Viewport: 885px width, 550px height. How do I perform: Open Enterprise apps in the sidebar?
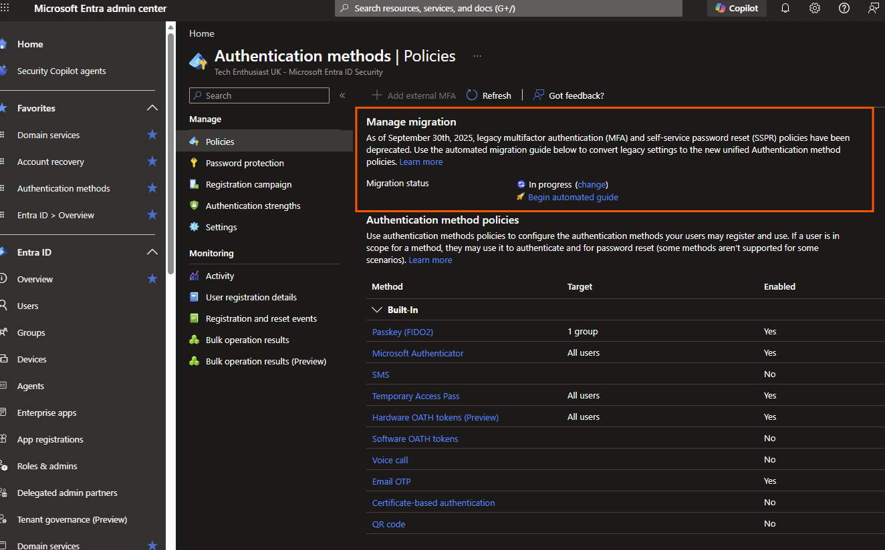(47, 412)
